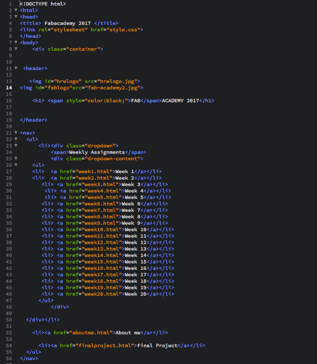Click the "week19.html" href value
Screen dimensions: 317x364
pos(102,288)
